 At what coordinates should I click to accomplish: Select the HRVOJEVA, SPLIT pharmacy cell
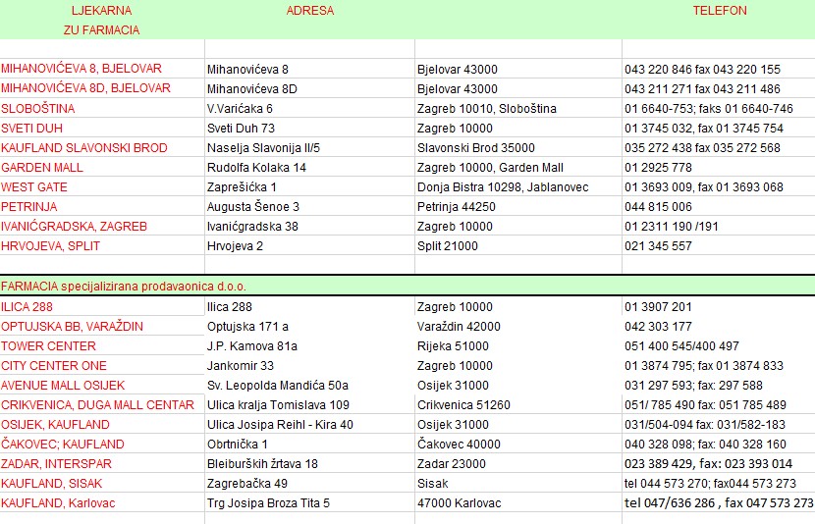(x=51, y=246)
